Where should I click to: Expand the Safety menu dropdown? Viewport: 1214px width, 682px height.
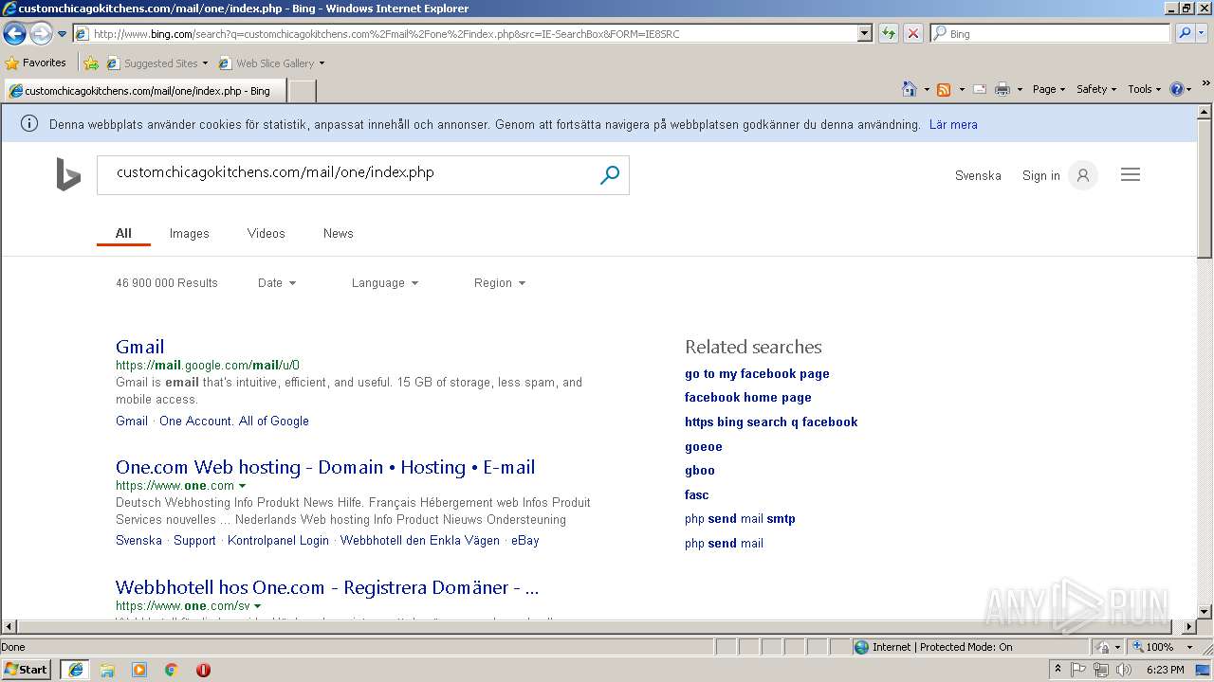[x=1097, y=89]
